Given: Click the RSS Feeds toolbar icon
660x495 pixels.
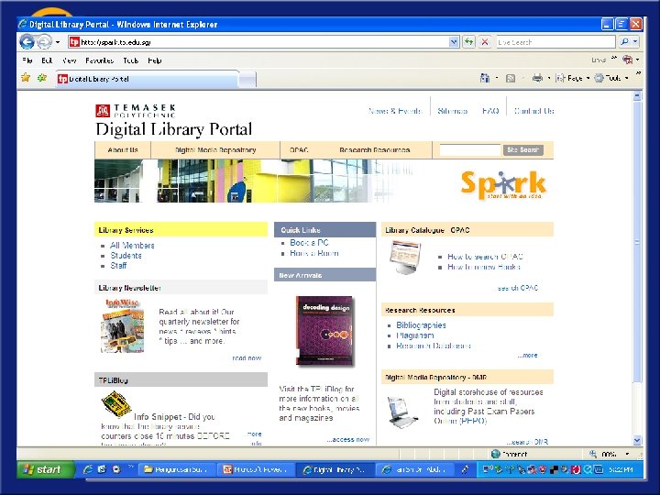Looking at the screenshot, I should [511, 78].
